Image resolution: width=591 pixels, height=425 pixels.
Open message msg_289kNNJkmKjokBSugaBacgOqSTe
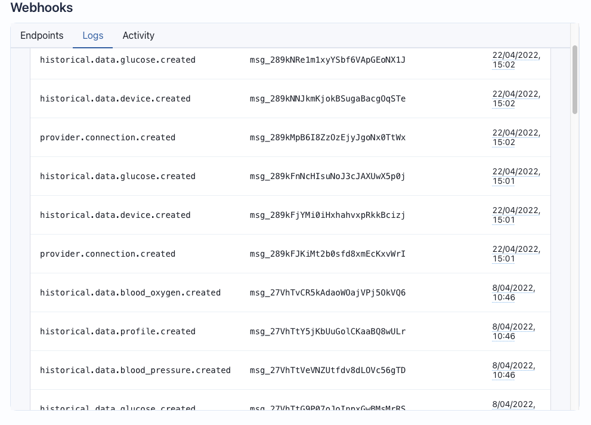coord(327,99)
